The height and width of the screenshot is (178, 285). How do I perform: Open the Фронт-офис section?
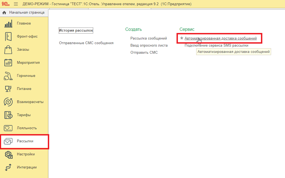[x=27, y=37]
